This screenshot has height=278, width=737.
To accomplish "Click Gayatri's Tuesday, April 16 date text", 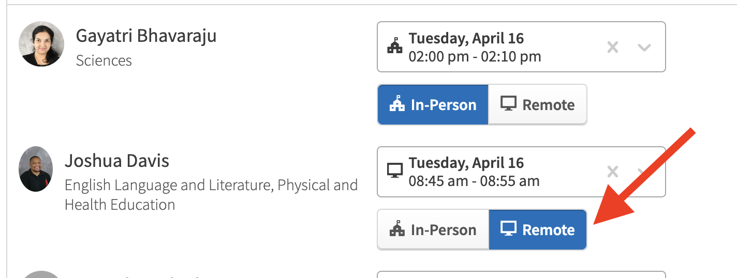I will coord(466,39).
